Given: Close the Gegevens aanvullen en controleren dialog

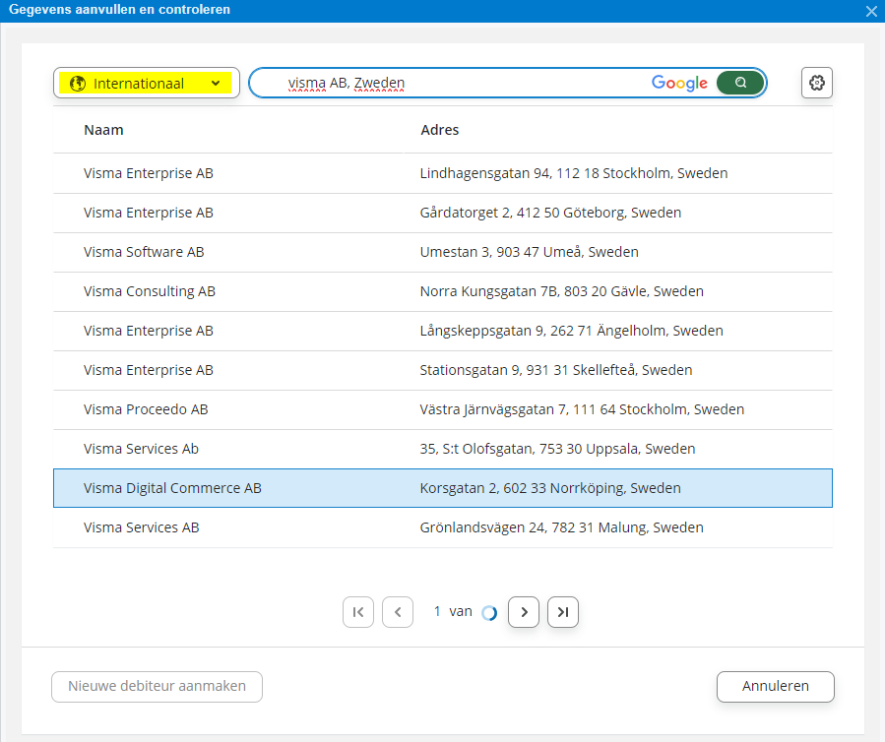Looking at the screenshot, I should pyautogui.click(x=871, y=11).
